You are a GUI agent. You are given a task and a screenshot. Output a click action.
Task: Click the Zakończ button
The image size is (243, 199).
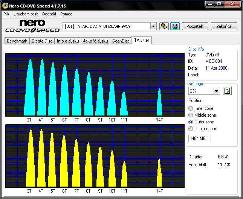(x=224, y=26)
